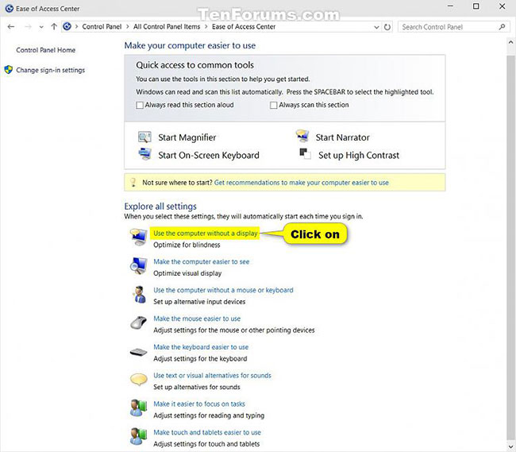Image resolution: width=516 pixels, height=452 pixels.
Task: Go back with the back arrow
Action: point(11,27)
